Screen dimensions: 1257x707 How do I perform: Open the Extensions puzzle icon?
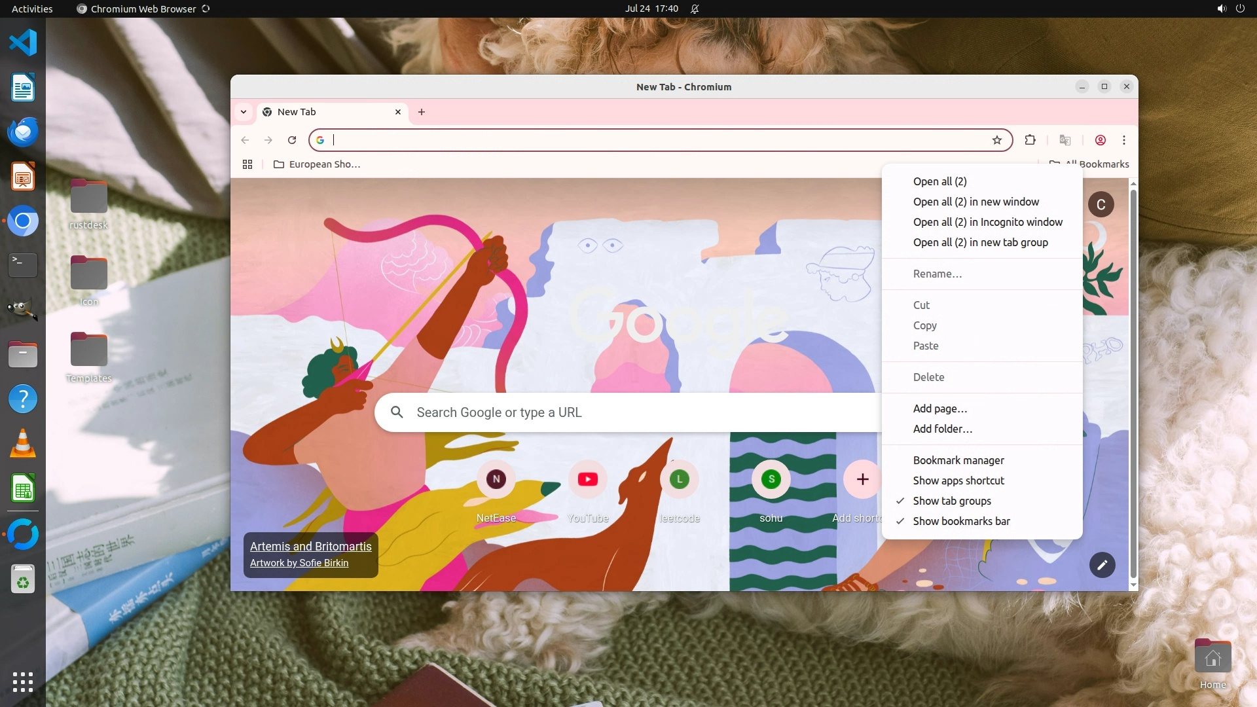point(1030,140)
